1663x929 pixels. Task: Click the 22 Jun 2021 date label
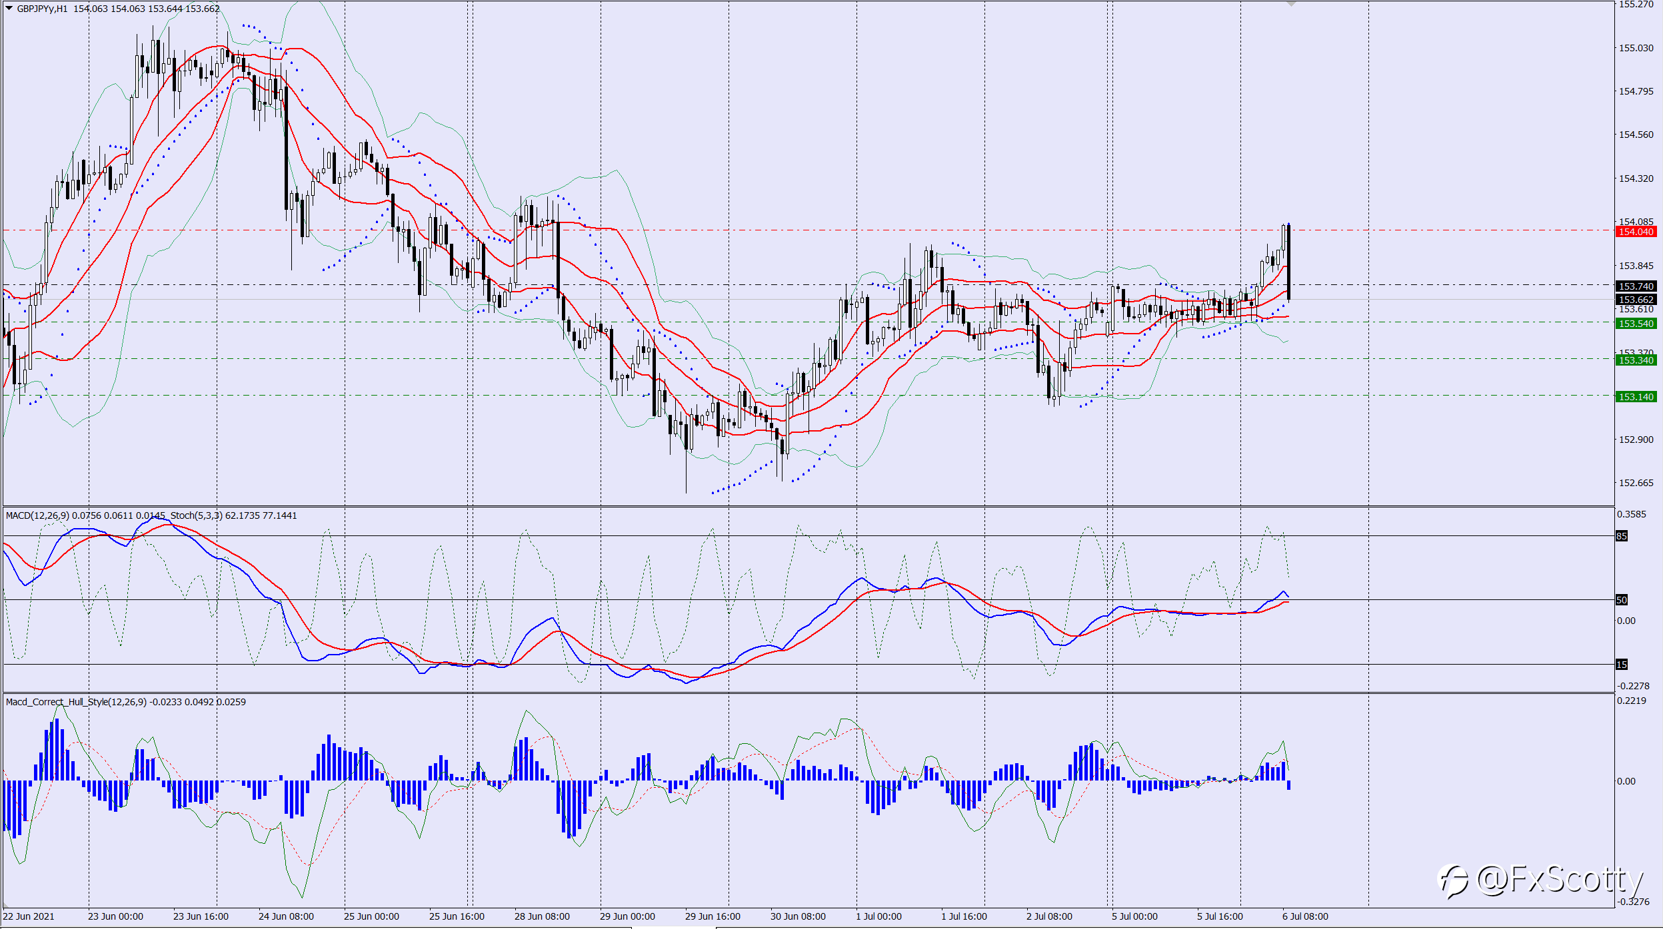click(29, 916)
